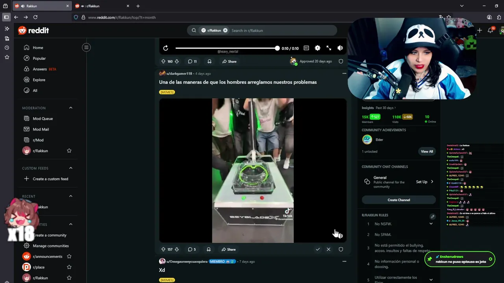
Task: Open Insights Past 30 days
Action: click(x=379, y=108)
